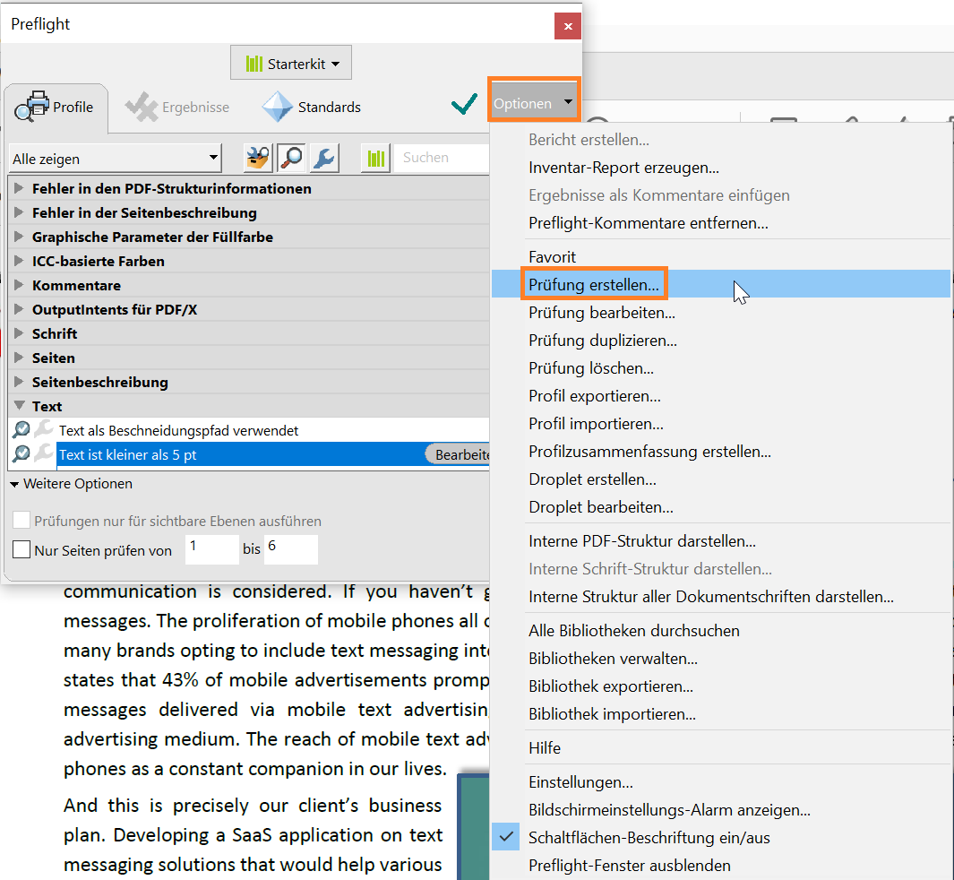954x880 pixels.
Task: Select 'Profil exportieren...' menu entry
Action: pos(594,395)
